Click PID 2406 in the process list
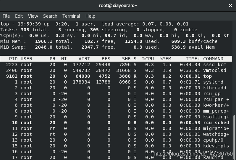 coord(12,70)
